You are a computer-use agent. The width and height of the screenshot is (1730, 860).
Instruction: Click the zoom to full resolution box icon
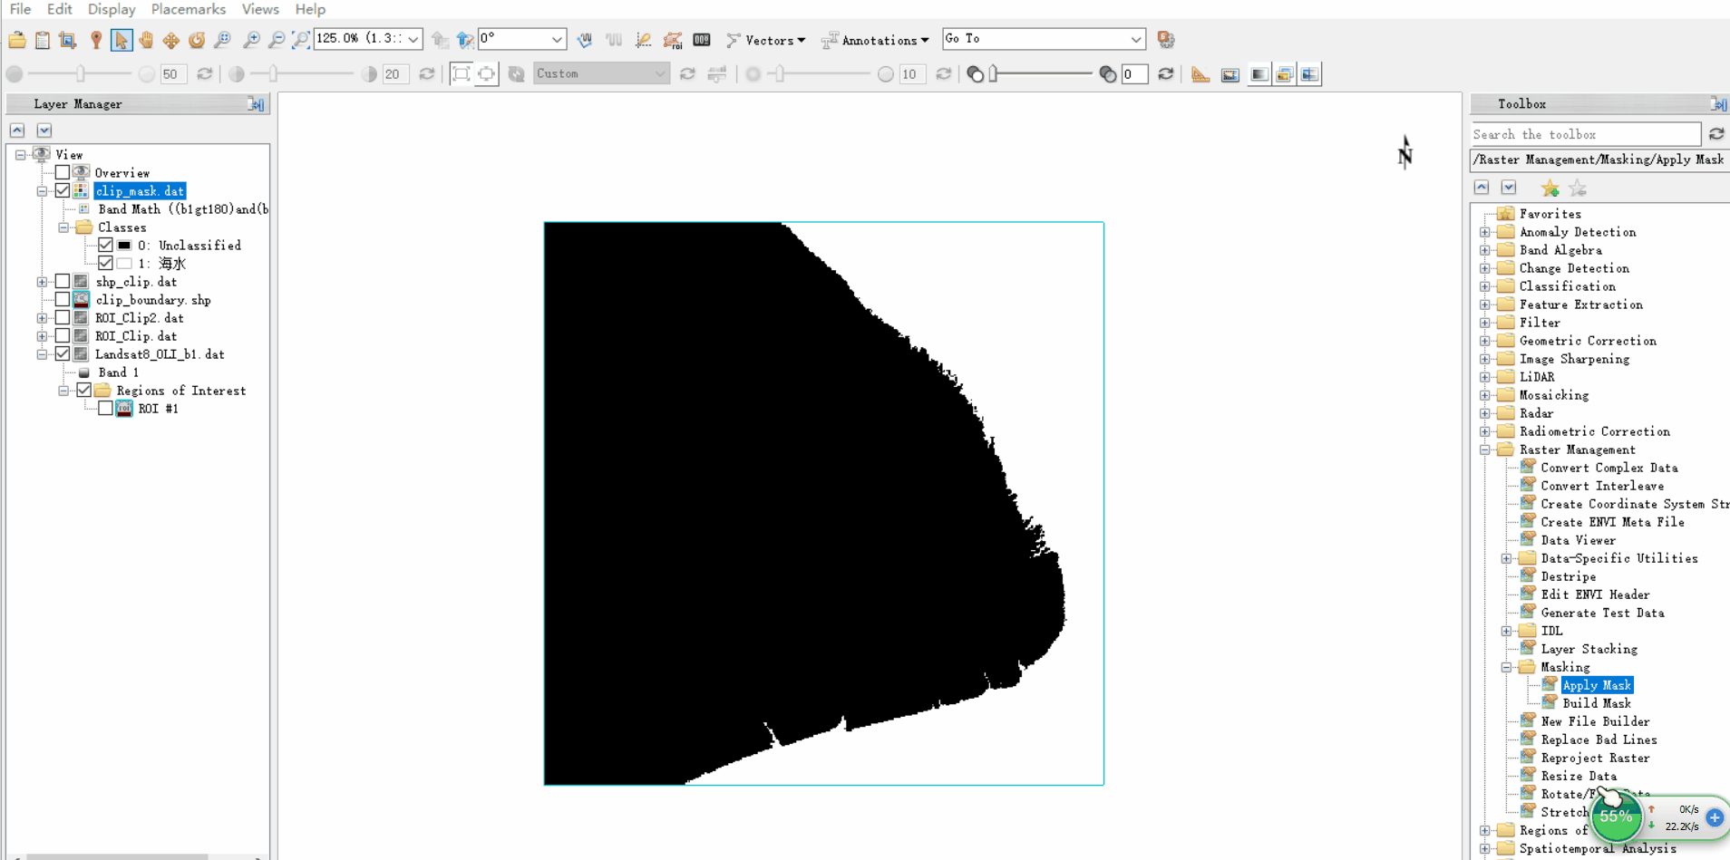461,74
